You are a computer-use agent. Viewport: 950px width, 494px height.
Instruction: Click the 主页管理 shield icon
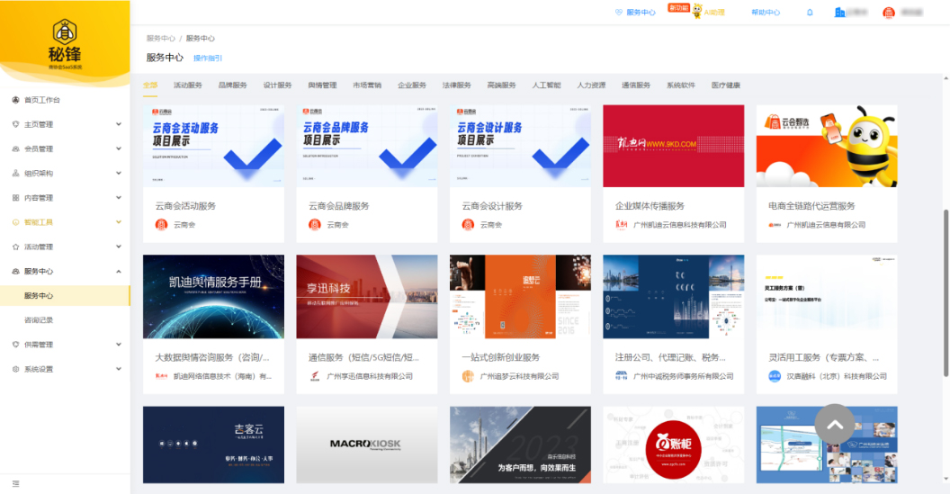16,124
